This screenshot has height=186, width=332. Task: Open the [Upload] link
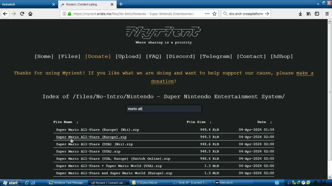tap(128, 56)
